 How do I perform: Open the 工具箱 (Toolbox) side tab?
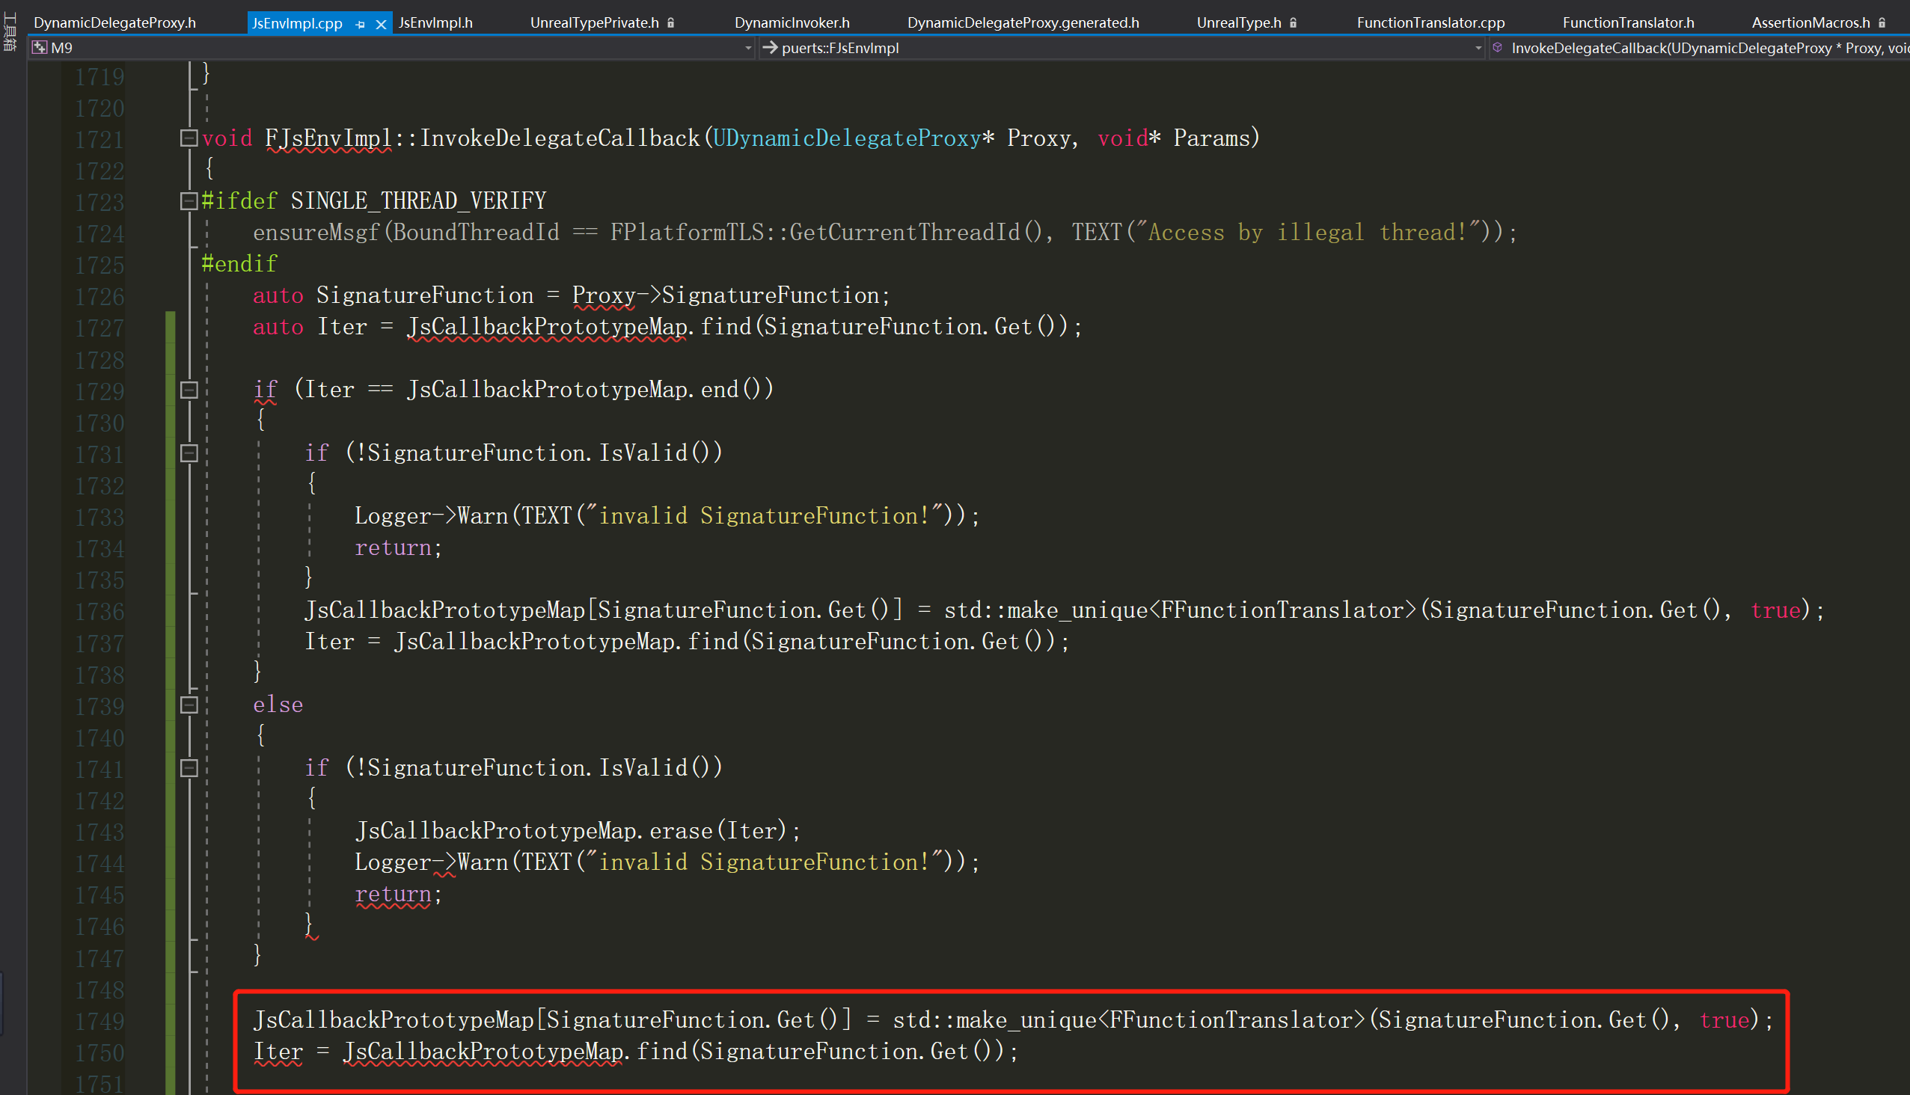[x=9, y=31]
